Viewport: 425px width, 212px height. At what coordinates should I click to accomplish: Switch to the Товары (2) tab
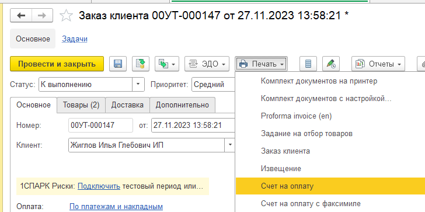tap(81, 105)
